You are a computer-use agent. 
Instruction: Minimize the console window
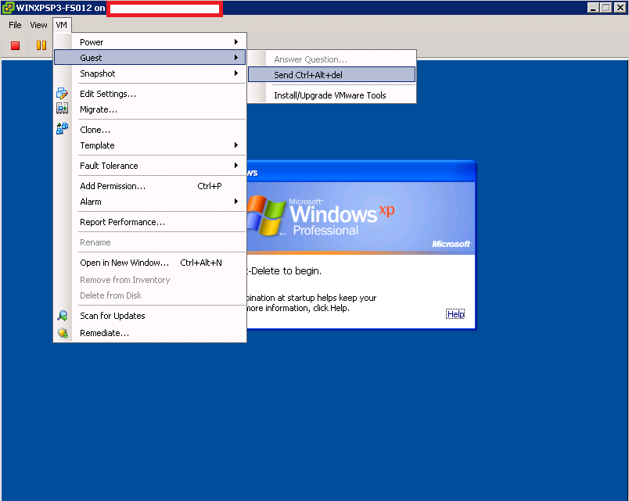[x=593, y=8]
